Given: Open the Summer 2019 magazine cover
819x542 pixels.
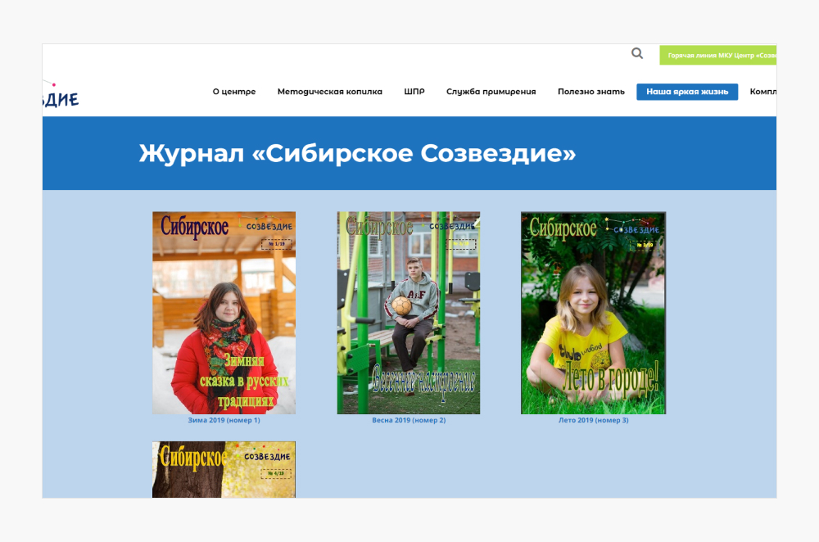Looking at the screenshot, I should click(x=593, y=313).
